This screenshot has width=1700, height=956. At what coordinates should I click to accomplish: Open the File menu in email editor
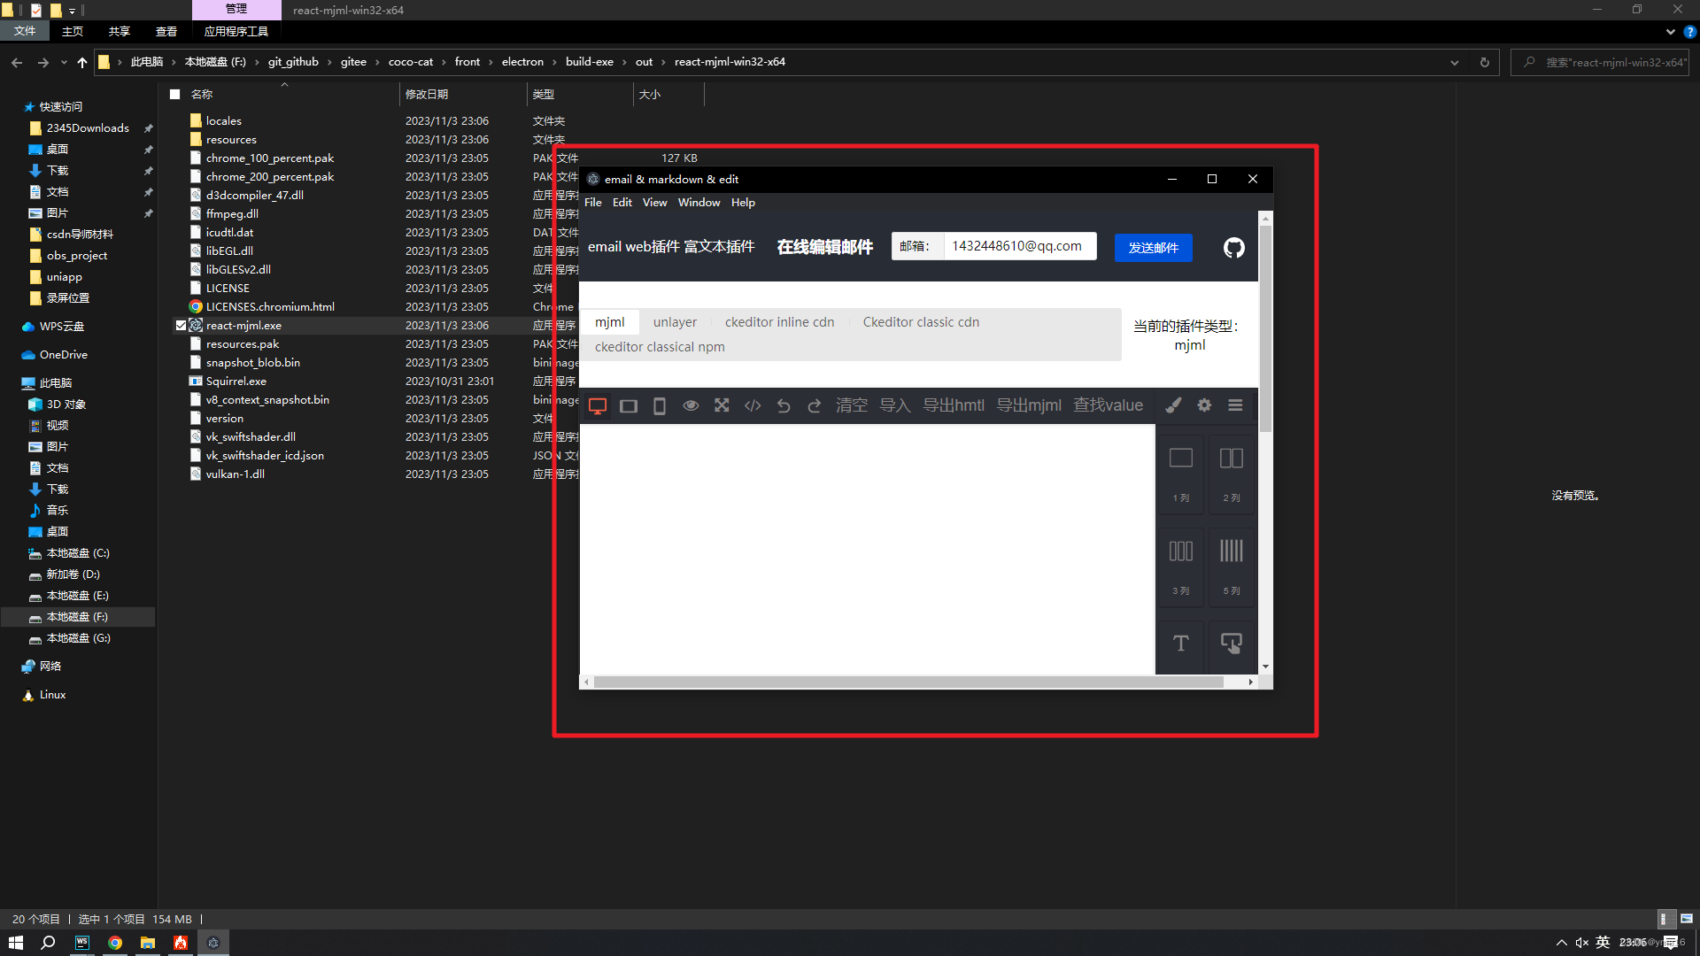coord(593,203)
